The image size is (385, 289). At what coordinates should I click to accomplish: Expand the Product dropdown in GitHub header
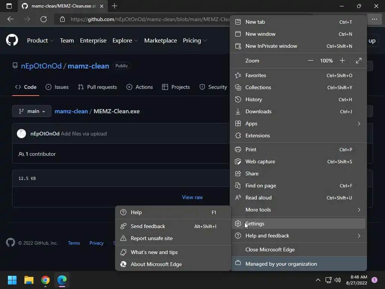point(40,41)
